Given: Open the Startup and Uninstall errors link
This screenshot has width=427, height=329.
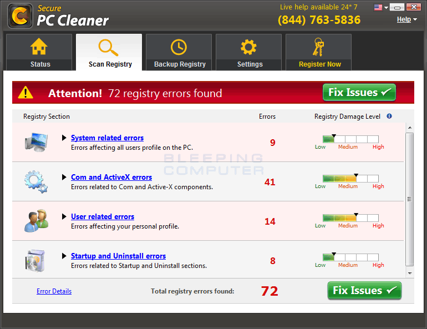Looking at the screenshot, I should point(118,256).
